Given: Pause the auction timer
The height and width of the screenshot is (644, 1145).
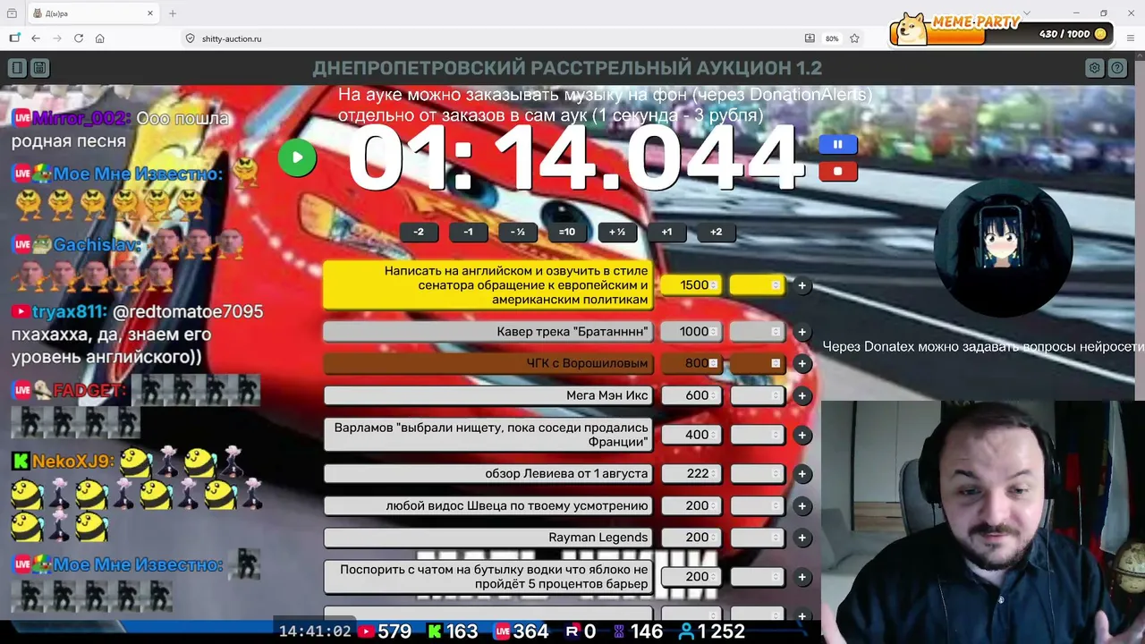Looking at the screenshot, I should tap(837, 144).
